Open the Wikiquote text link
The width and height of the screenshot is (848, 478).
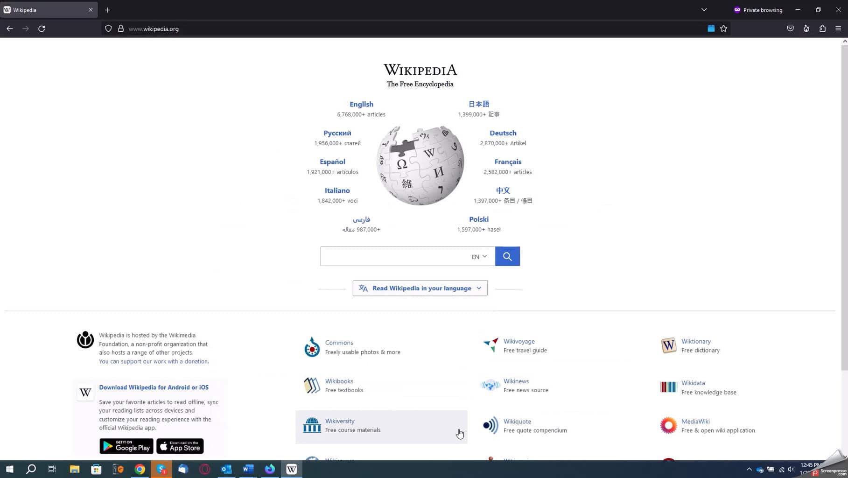click(517, 422)
